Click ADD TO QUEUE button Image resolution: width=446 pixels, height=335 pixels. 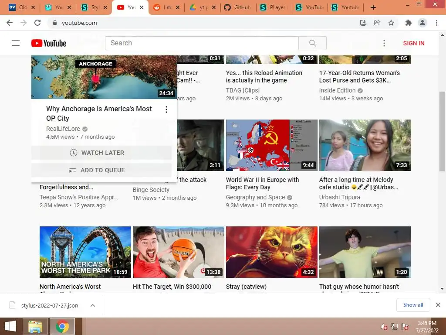pos(101,170)
